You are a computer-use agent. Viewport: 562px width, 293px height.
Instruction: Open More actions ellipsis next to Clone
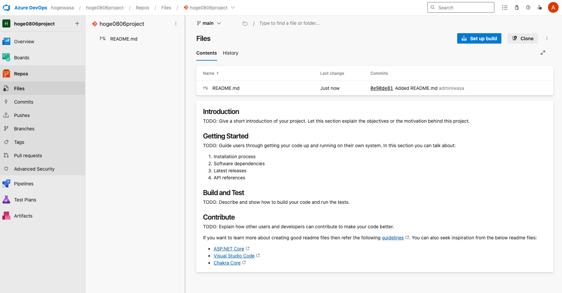point(547,38)
